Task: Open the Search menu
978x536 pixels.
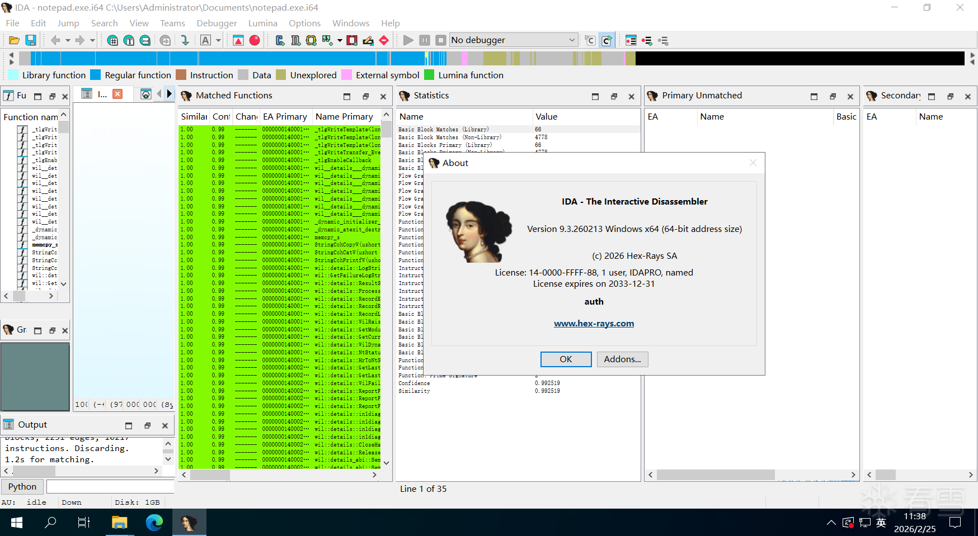Action: pos(105,23)
